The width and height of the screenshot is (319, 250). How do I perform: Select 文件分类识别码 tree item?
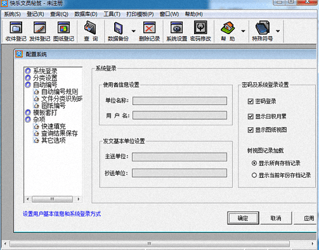coord(62,99)
